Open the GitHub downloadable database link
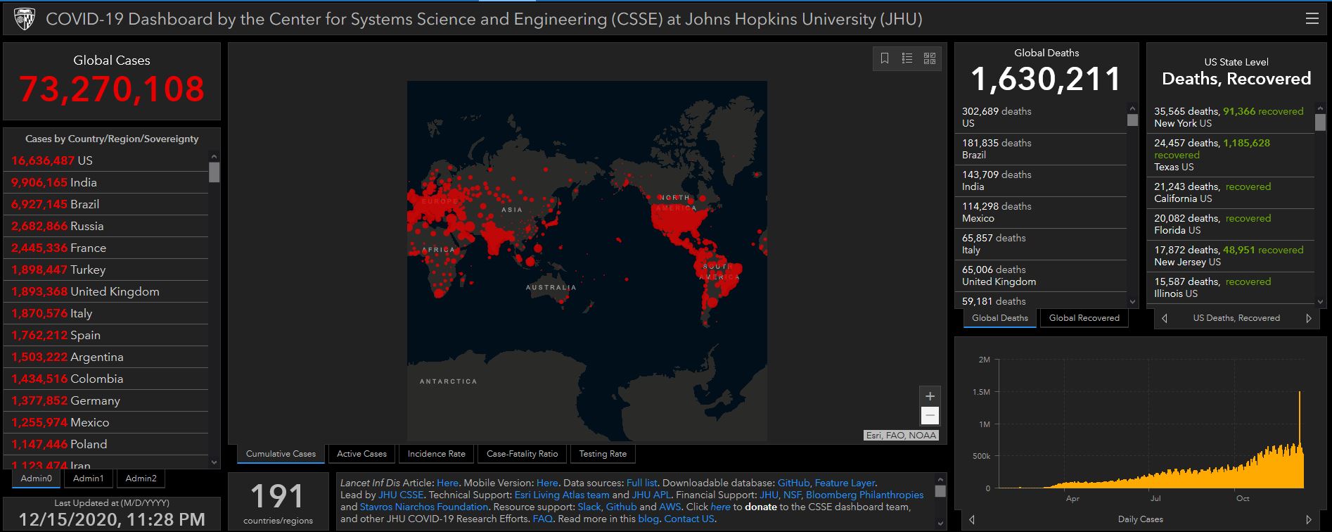This screenshot has width=1332, height=532. pos(793,483)
